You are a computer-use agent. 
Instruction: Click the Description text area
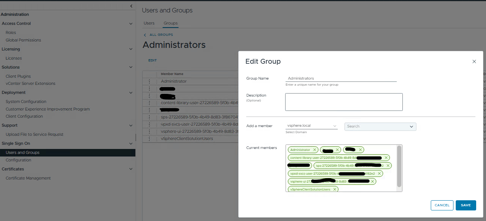[x=344, y=102]
